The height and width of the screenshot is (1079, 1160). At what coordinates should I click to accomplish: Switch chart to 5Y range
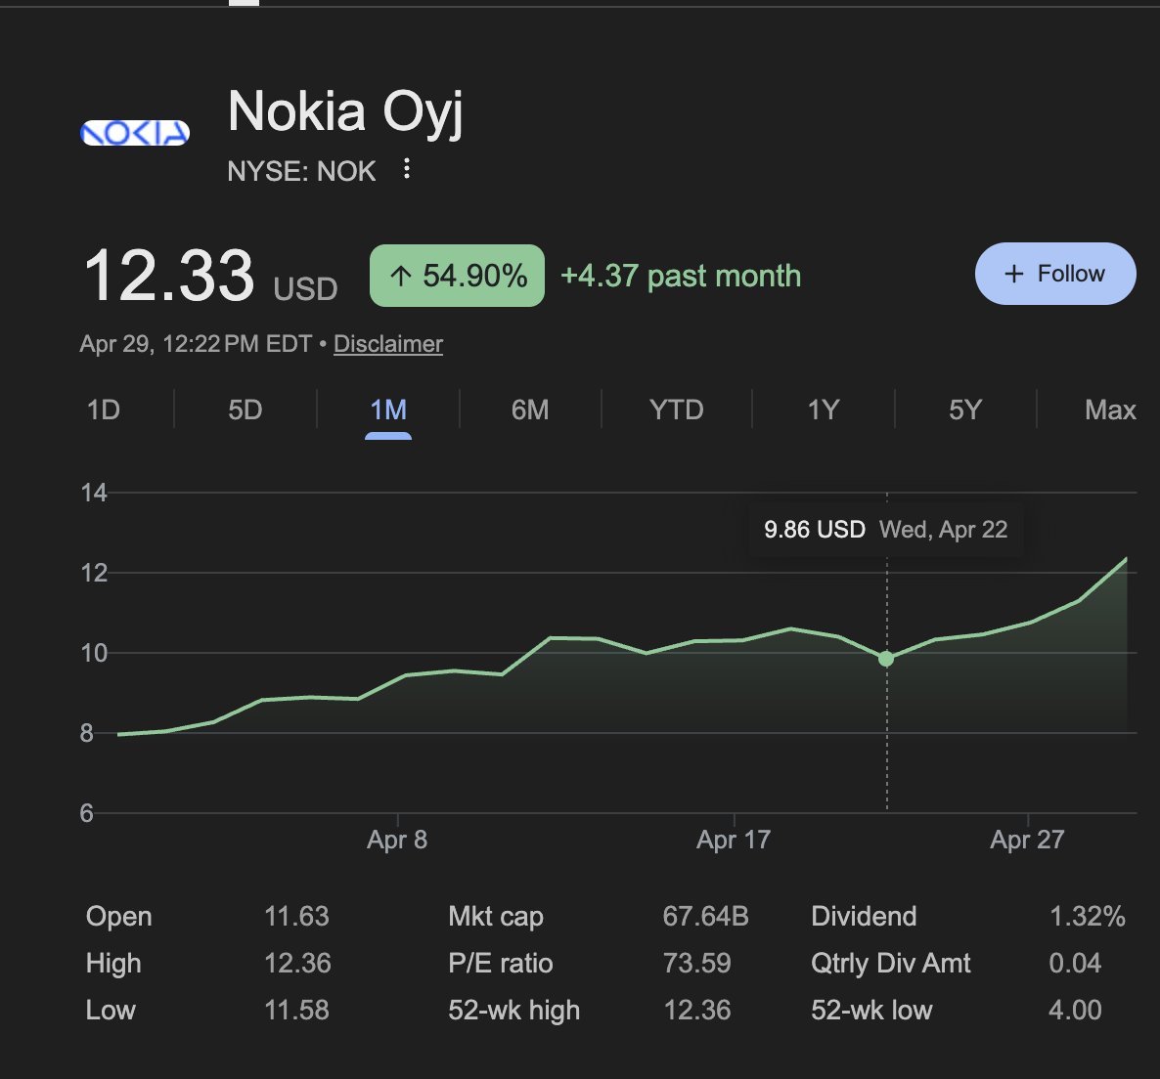[965, 410]
